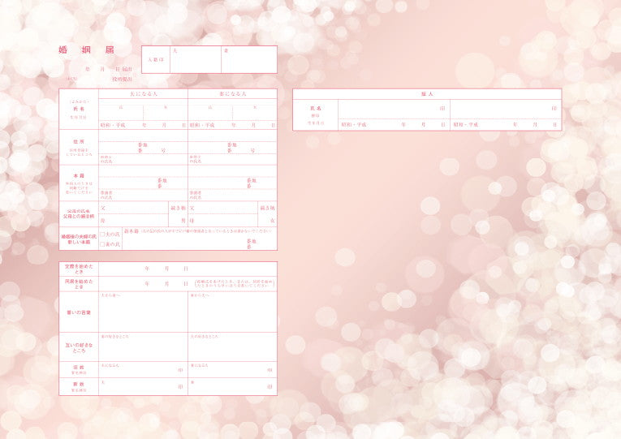
Task: Click the left 互いの好きなところ box
Action: [x=143, y=348]
